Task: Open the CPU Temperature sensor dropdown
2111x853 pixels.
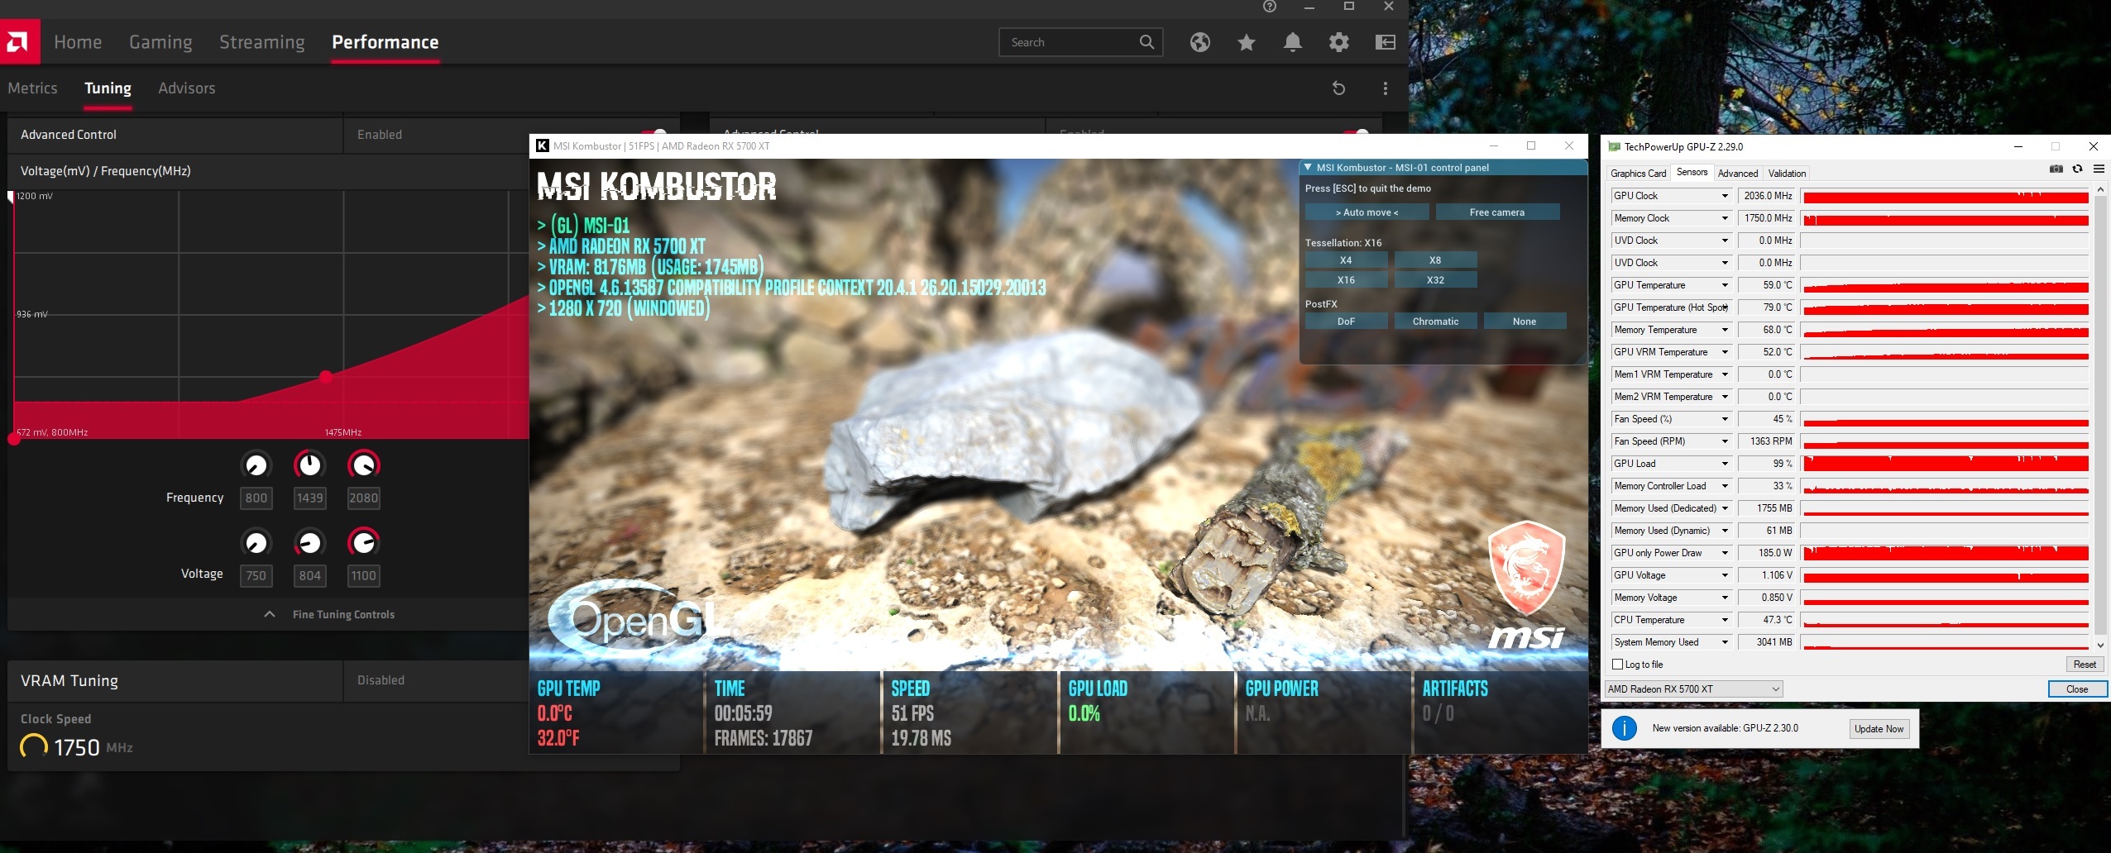Action: click(x=1725, y=620)
